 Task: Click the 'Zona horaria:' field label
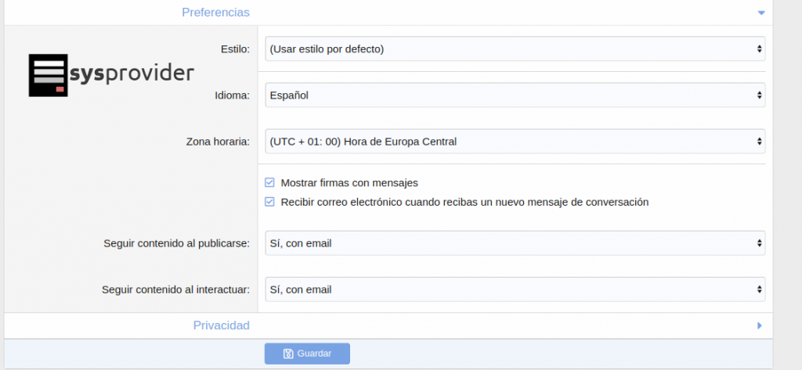(x=218, y=142)
